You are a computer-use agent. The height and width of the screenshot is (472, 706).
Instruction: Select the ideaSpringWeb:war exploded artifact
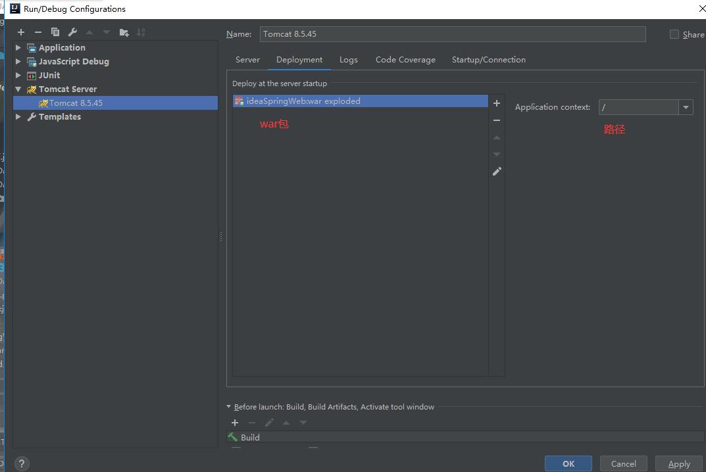[x=360, y=101]
